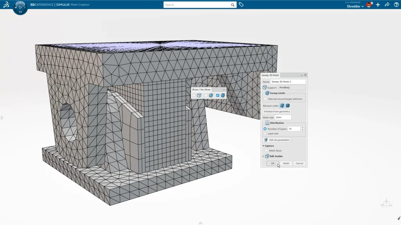401x225 pixels.
Task: Open the help question mark icon
Action: (x=396, y=5)
